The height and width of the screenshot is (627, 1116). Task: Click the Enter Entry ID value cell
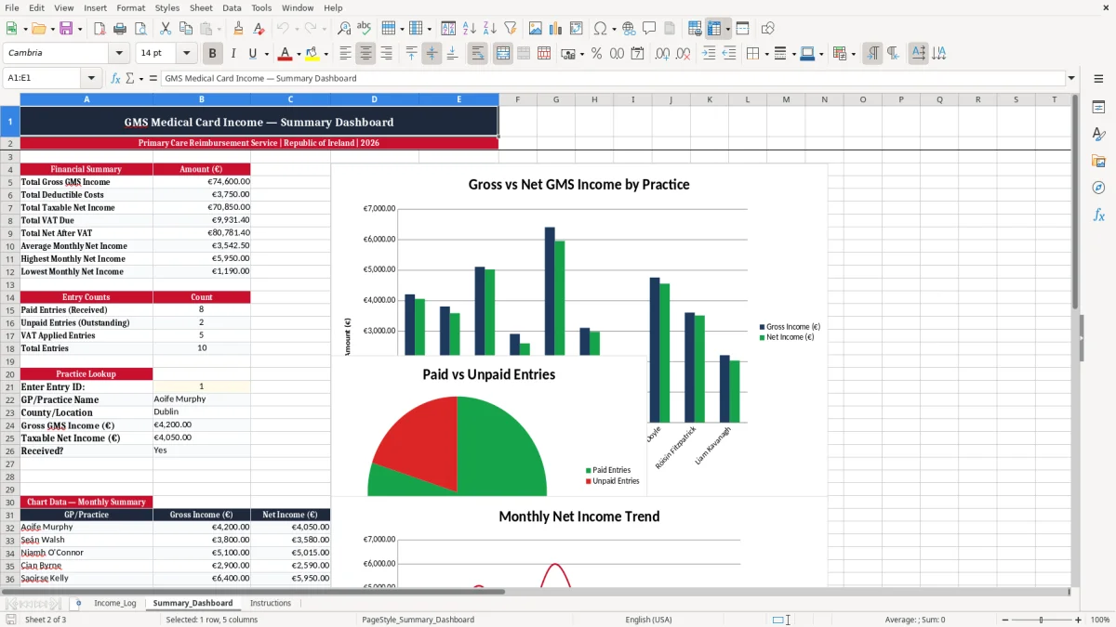click(202, 386)
